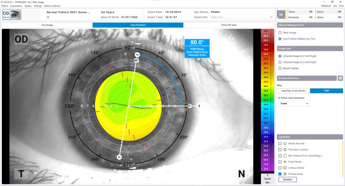The image size is (345, 186).
Task: Click the 80.0° TCRP steep axis label
Action: coord(197,49)
